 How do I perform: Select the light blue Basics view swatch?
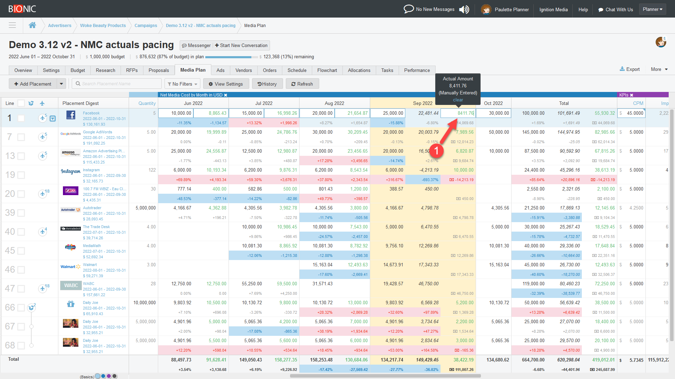(98, 376)
